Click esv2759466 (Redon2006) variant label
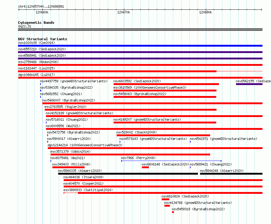 (x=38, y=62)
